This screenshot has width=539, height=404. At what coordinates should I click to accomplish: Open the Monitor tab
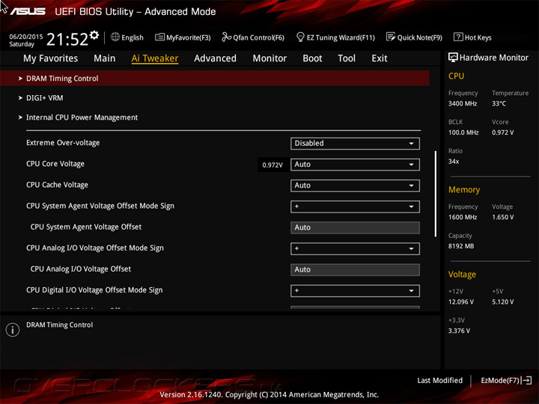[x=269, y=58]
